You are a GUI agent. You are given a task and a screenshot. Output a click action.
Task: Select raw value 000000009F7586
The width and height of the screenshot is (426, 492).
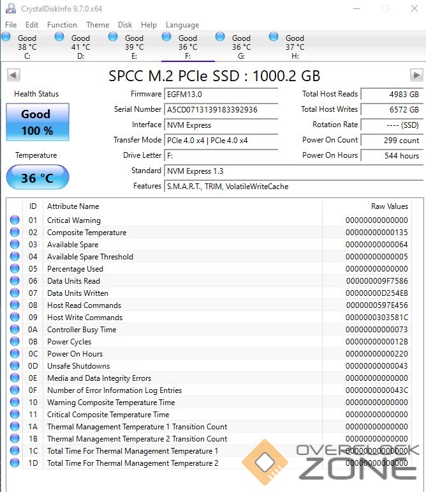pos(377,281)
